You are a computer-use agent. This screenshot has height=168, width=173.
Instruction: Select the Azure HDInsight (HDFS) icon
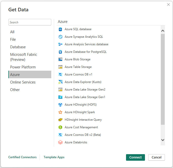60,105
